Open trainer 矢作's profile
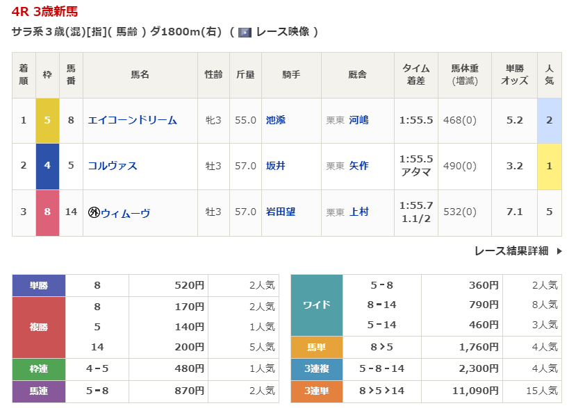This screenshot has width=576, height=408. [359, 166]
